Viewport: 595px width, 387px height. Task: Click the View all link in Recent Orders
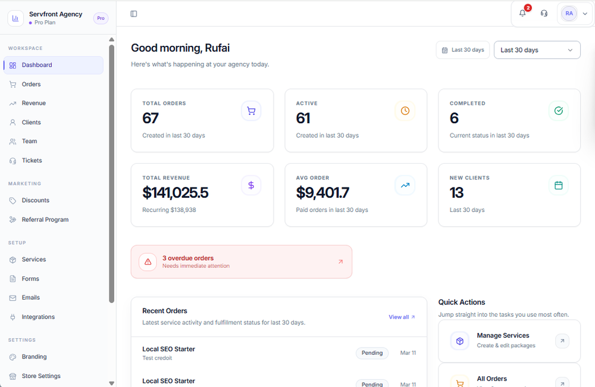tap(401, 317)
